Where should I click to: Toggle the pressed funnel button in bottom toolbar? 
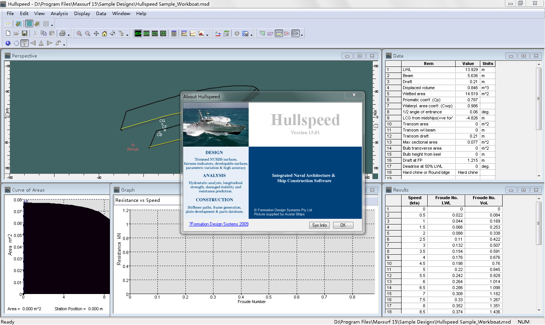[25, 43]
